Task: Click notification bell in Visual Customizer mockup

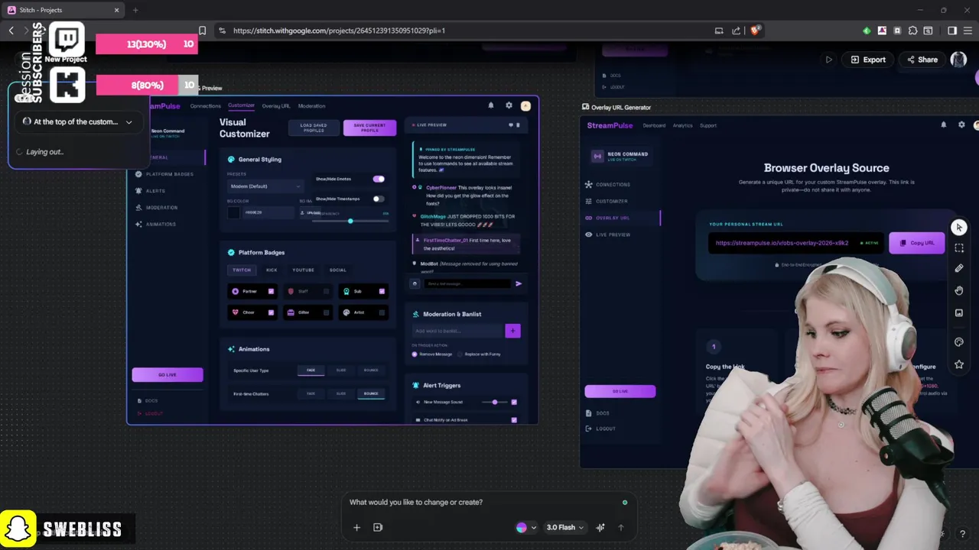Action: (x=491, y=105)
